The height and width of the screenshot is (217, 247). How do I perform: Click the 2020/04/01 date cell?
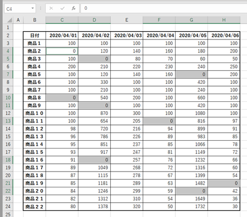pyautogui.click(x=62, y=36)
